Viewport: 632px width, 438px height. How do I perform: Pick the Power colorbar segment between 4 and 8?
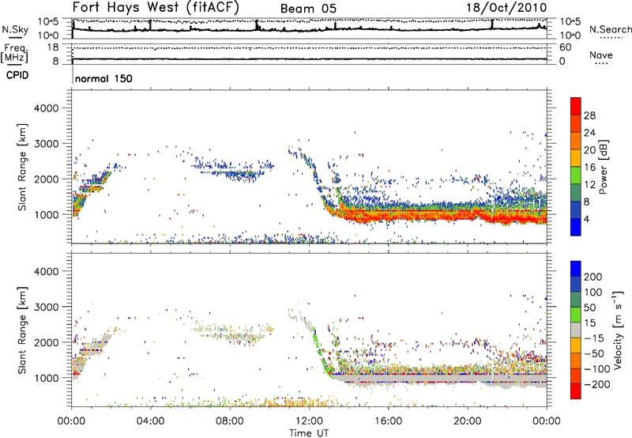coord(576,210)
